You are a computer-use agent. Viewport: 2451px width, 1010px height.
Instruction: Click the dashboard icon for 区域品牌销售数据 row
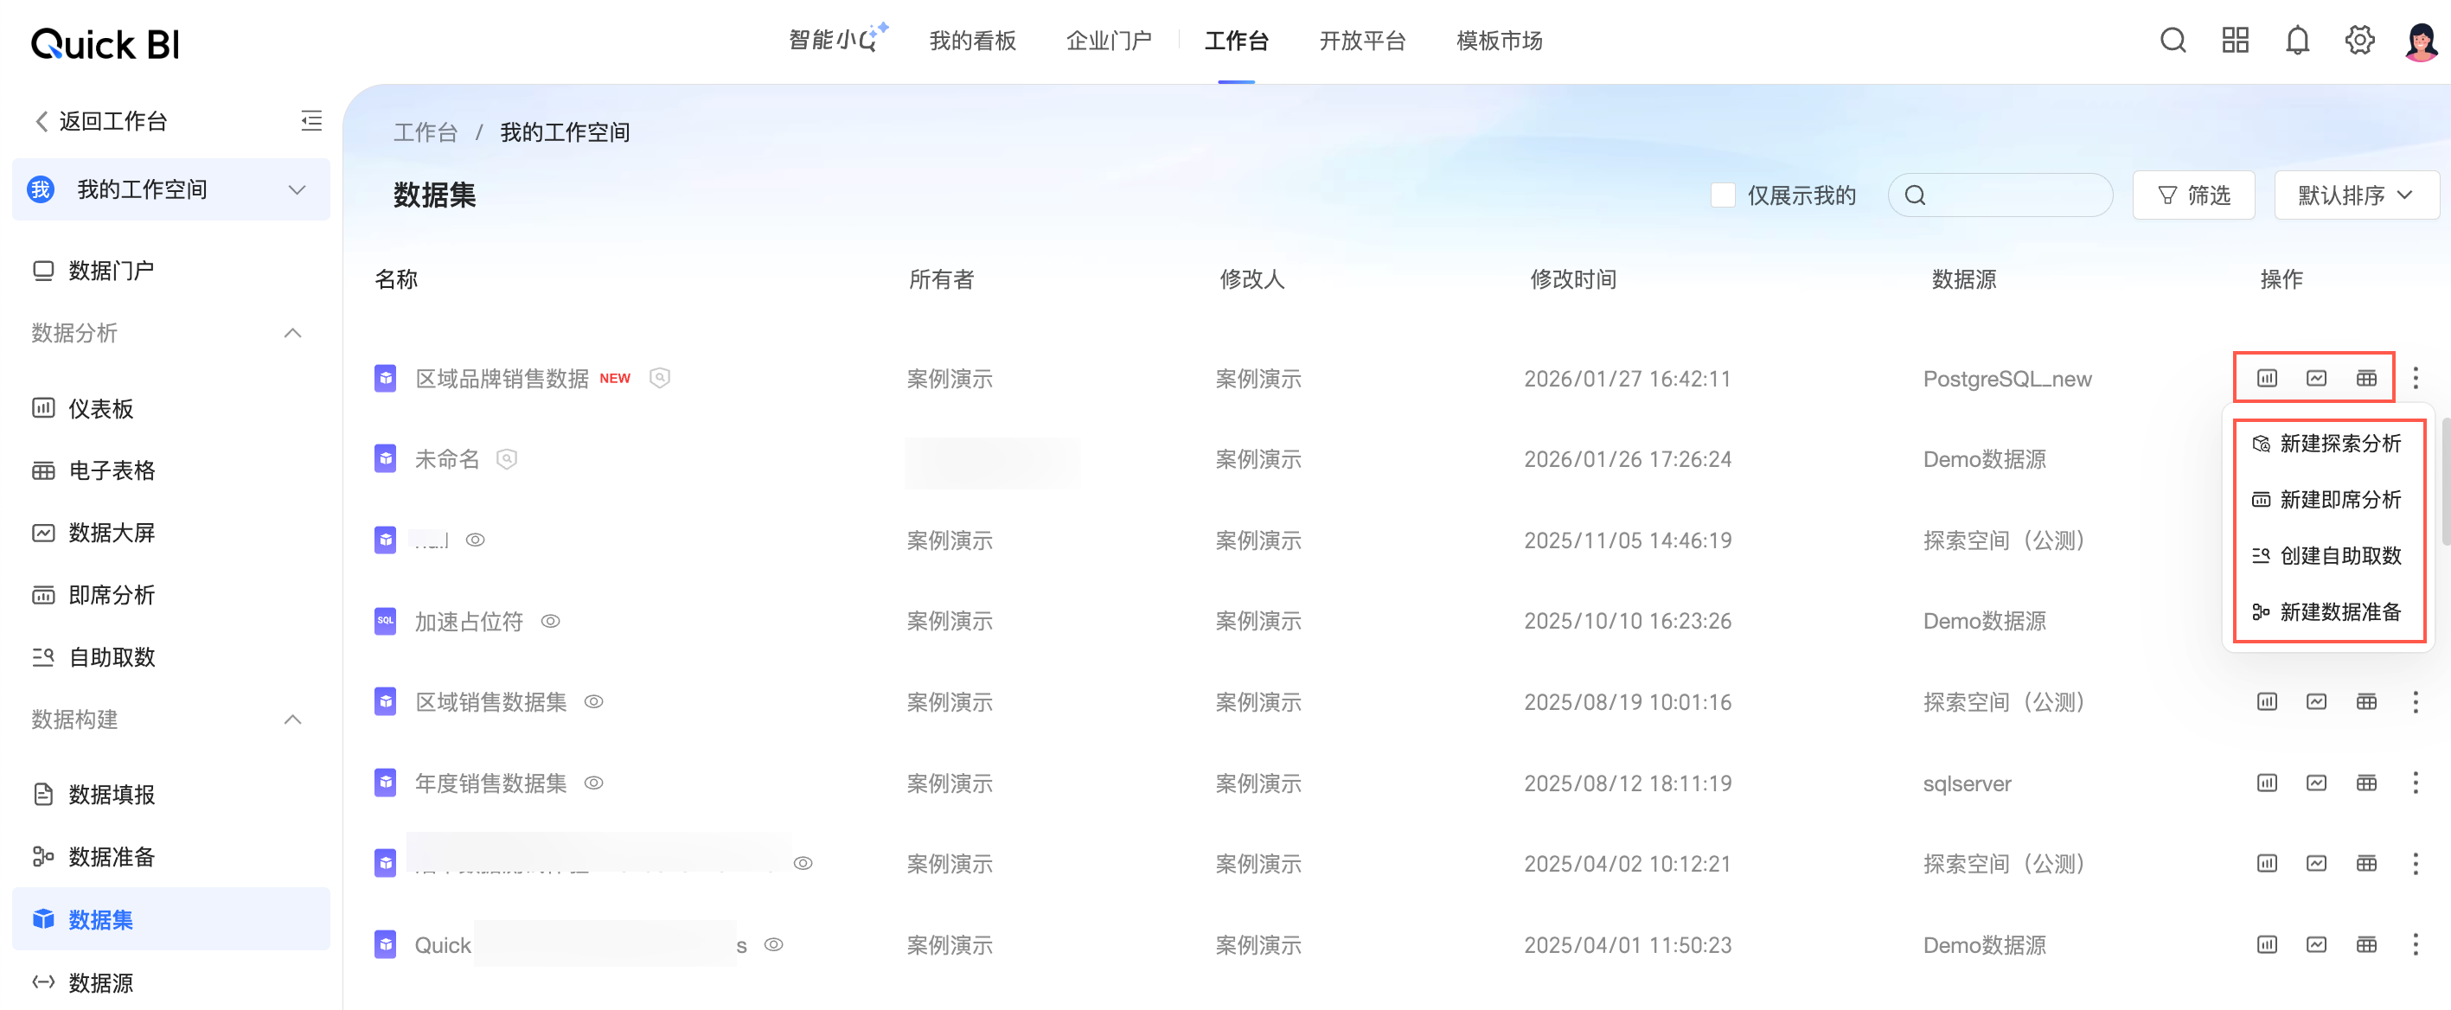pos(2267,379)
